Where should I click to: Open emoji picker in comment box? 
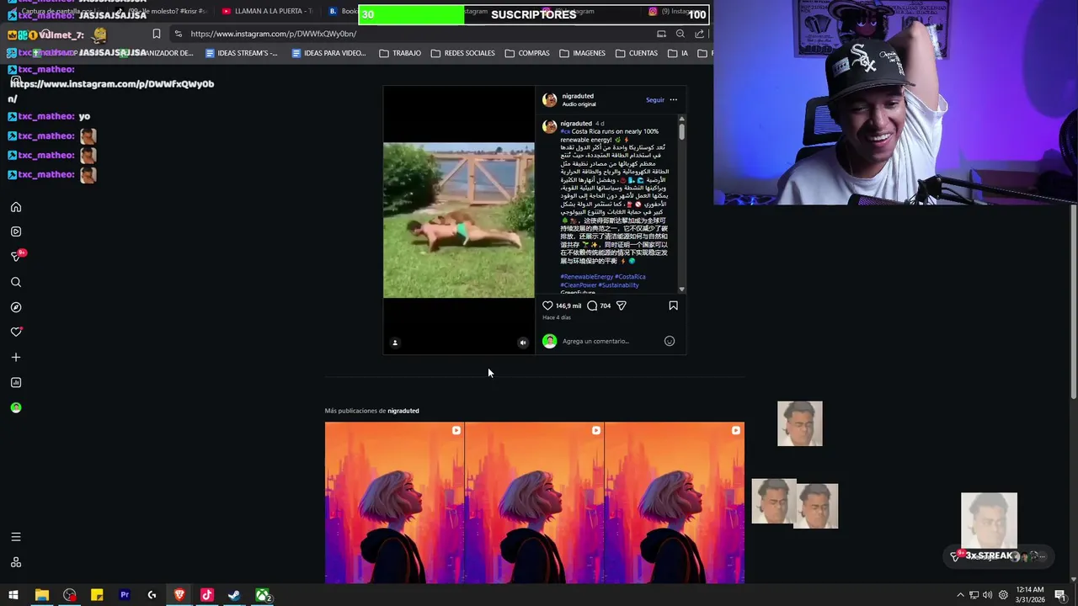tap(670, 341)
